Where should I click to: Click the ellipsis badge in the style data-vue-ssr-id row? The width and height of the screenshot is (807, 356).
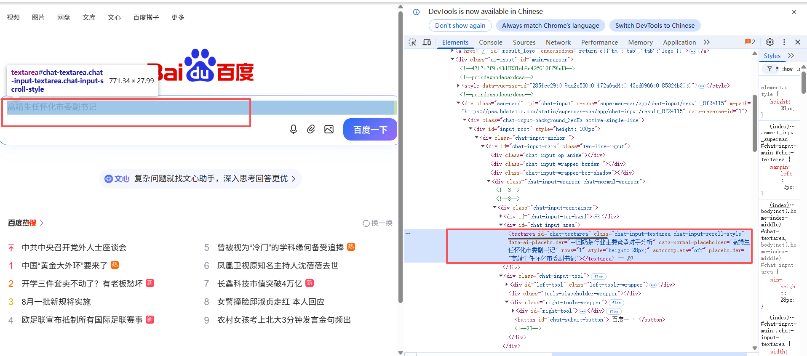702,86
